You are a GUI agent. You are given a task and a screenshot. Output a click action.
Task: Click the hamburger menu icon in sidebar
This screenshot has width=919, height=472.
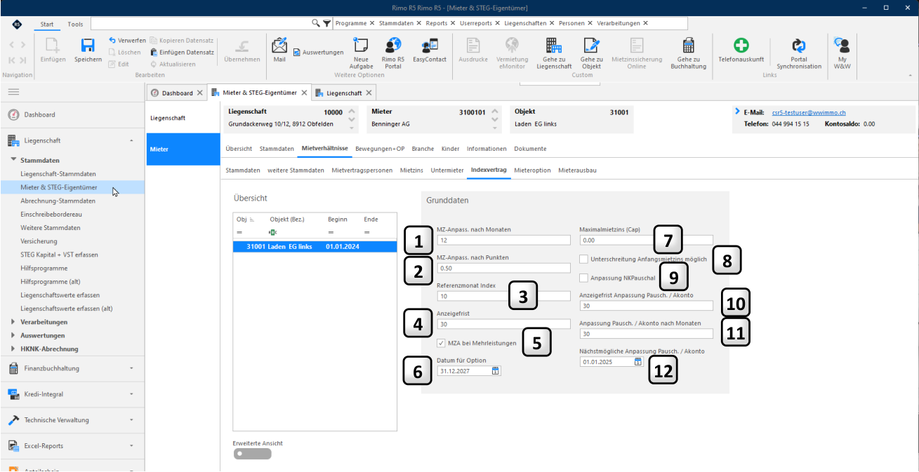tap(13, 92)
